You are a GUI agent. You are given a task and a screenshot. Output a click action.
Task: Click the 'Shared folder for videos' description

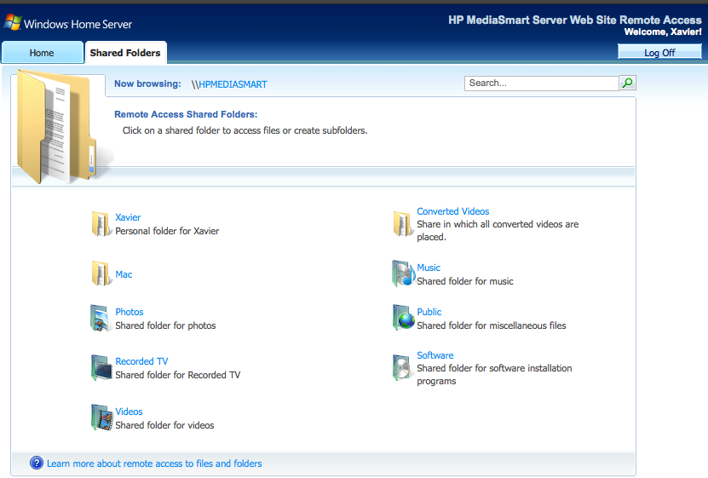pos(164,425)
